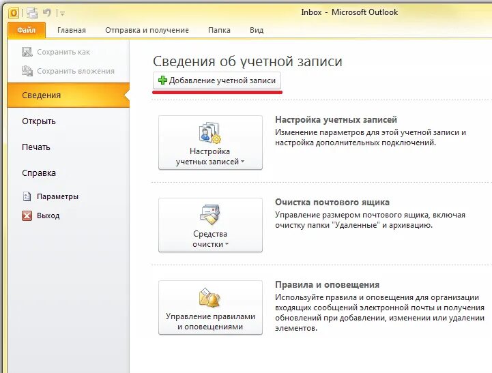
Task: Click the Сохранить как icon
Action: click(x=27, y=52)
